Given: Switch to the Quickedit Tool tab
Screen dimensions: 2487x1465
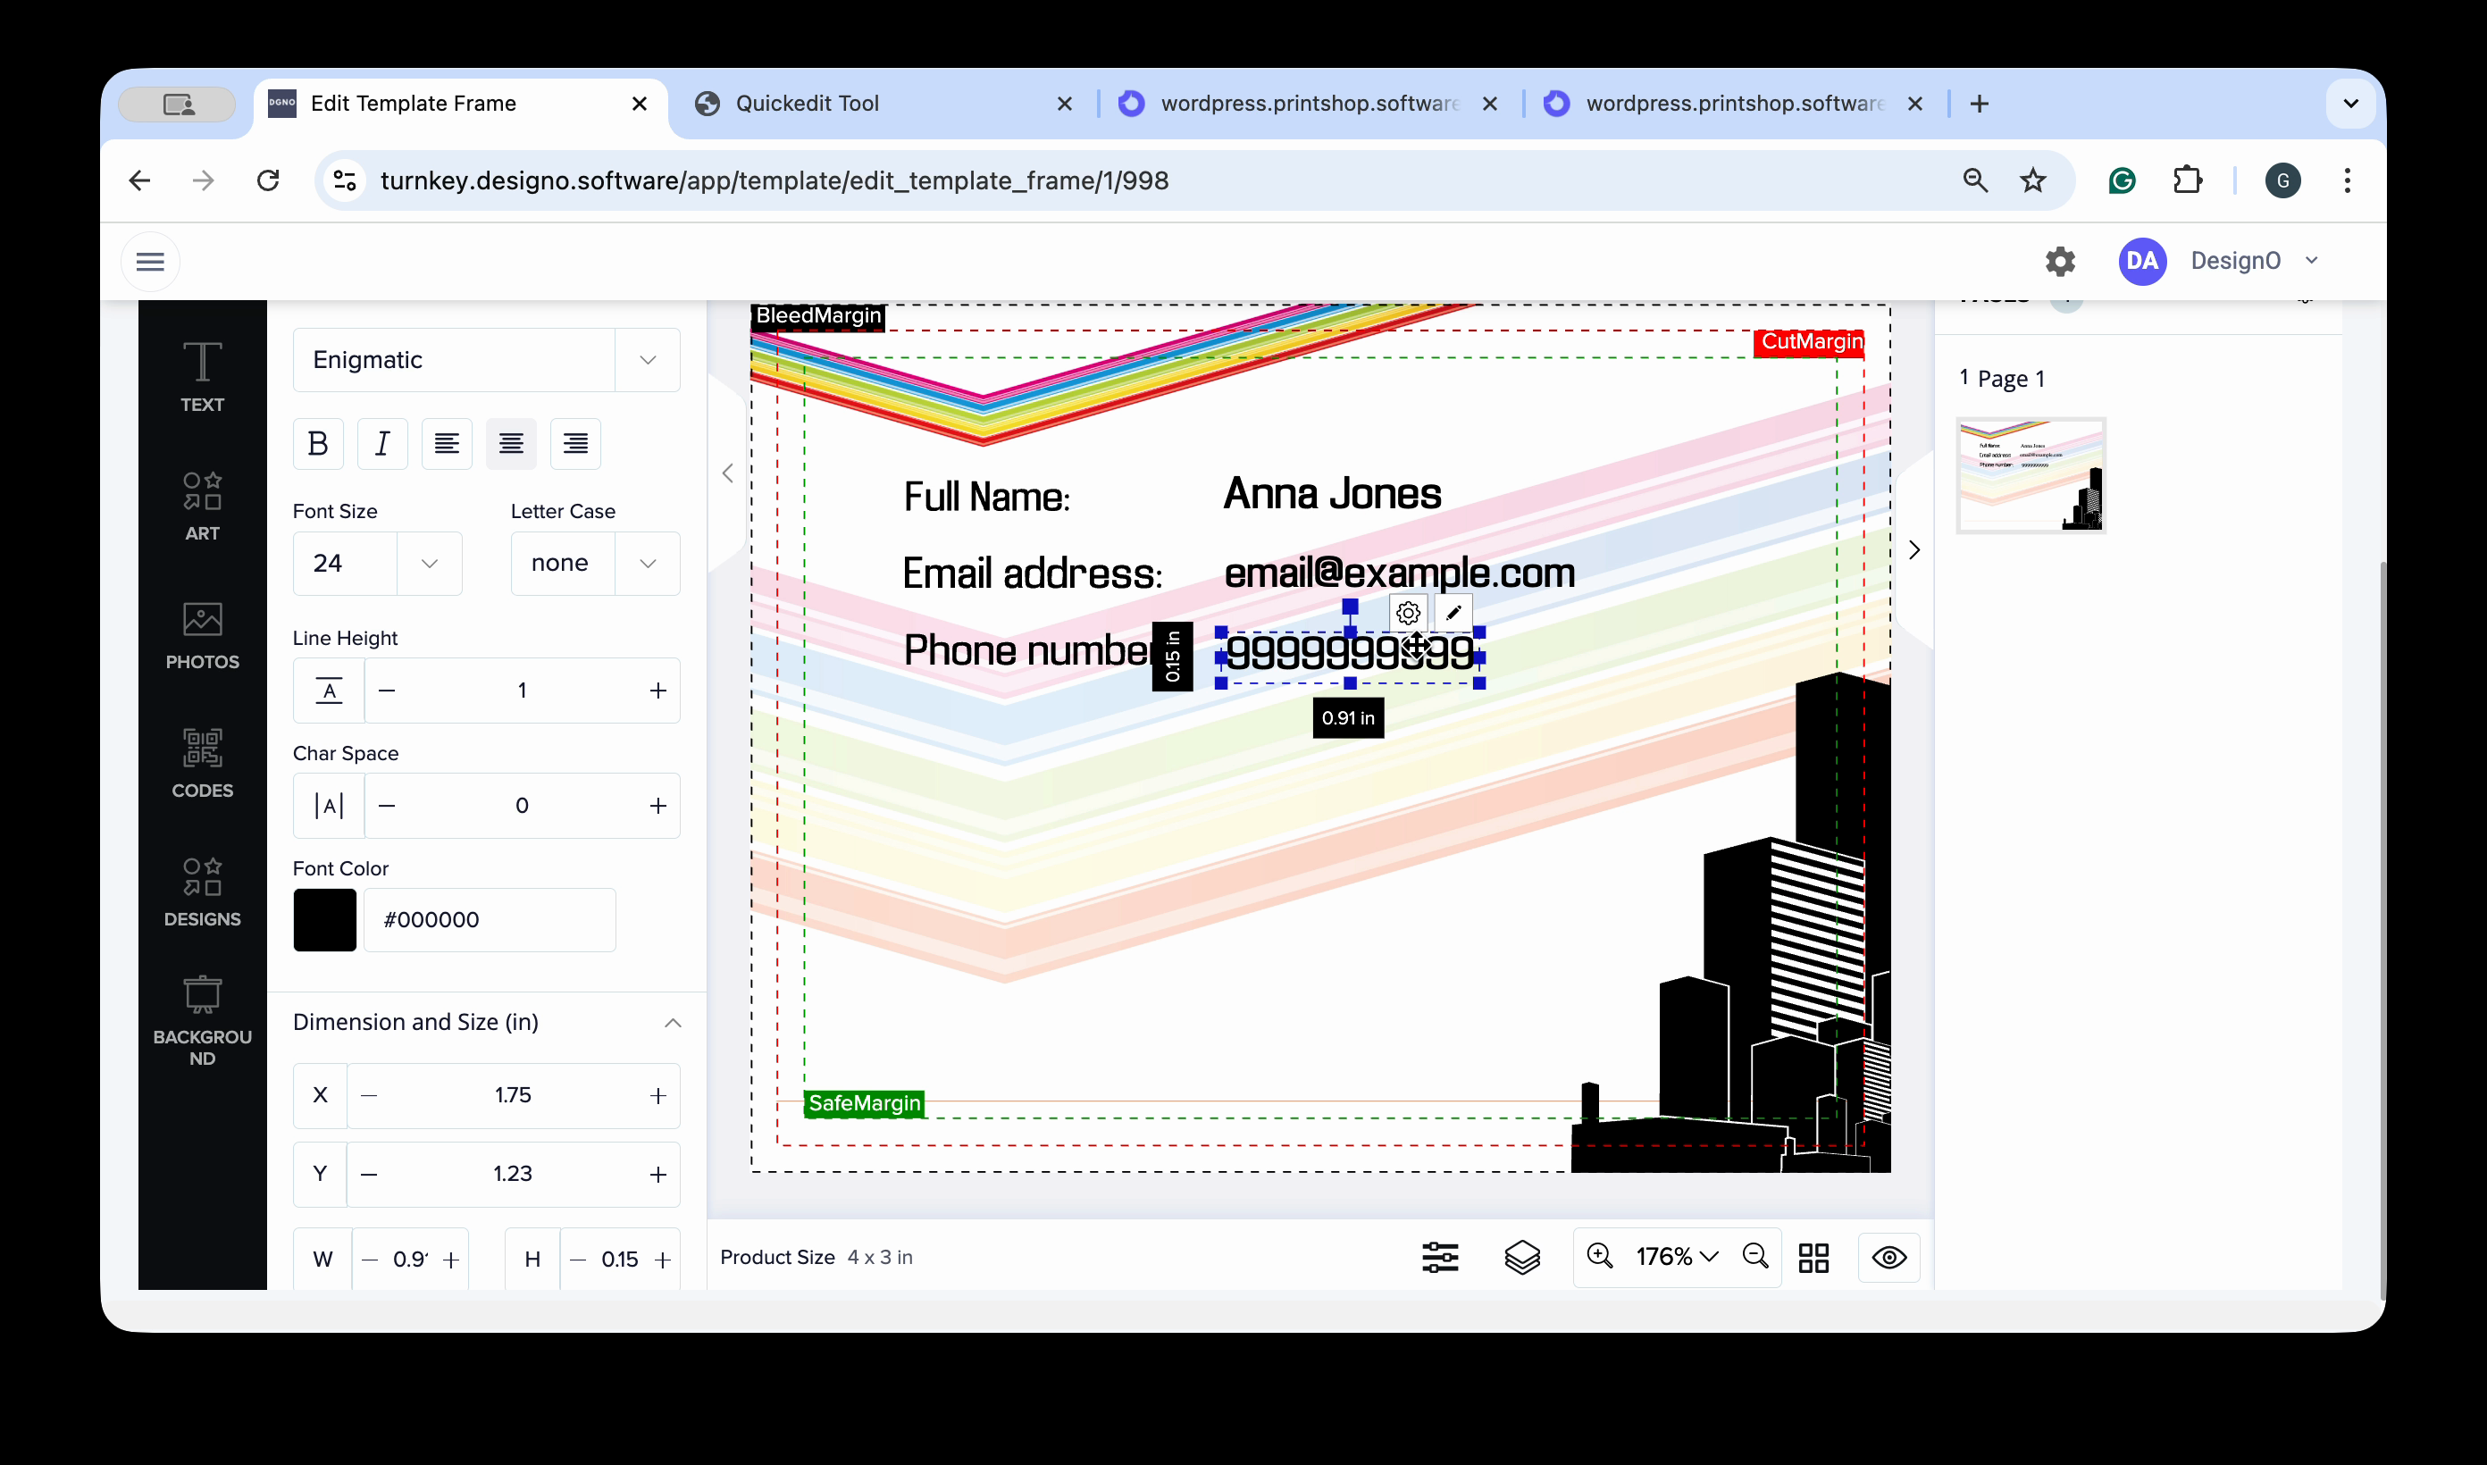Looking at the screenshot, I should (x=807, y=104).
